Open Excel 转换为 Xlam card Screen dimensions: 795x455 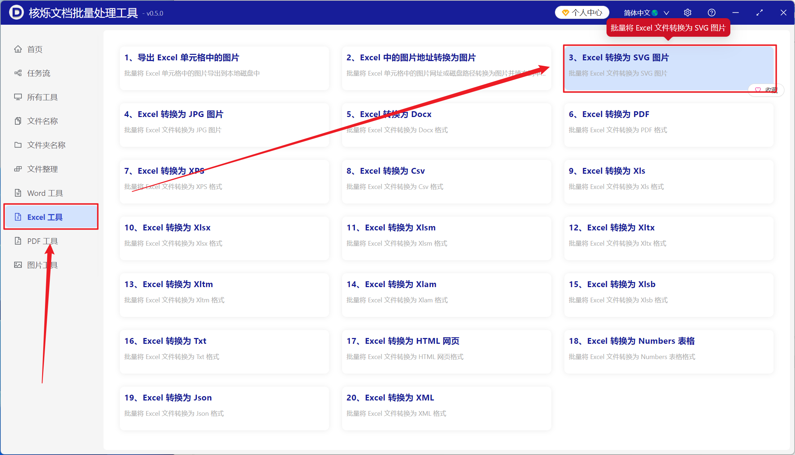pos(447,295)
